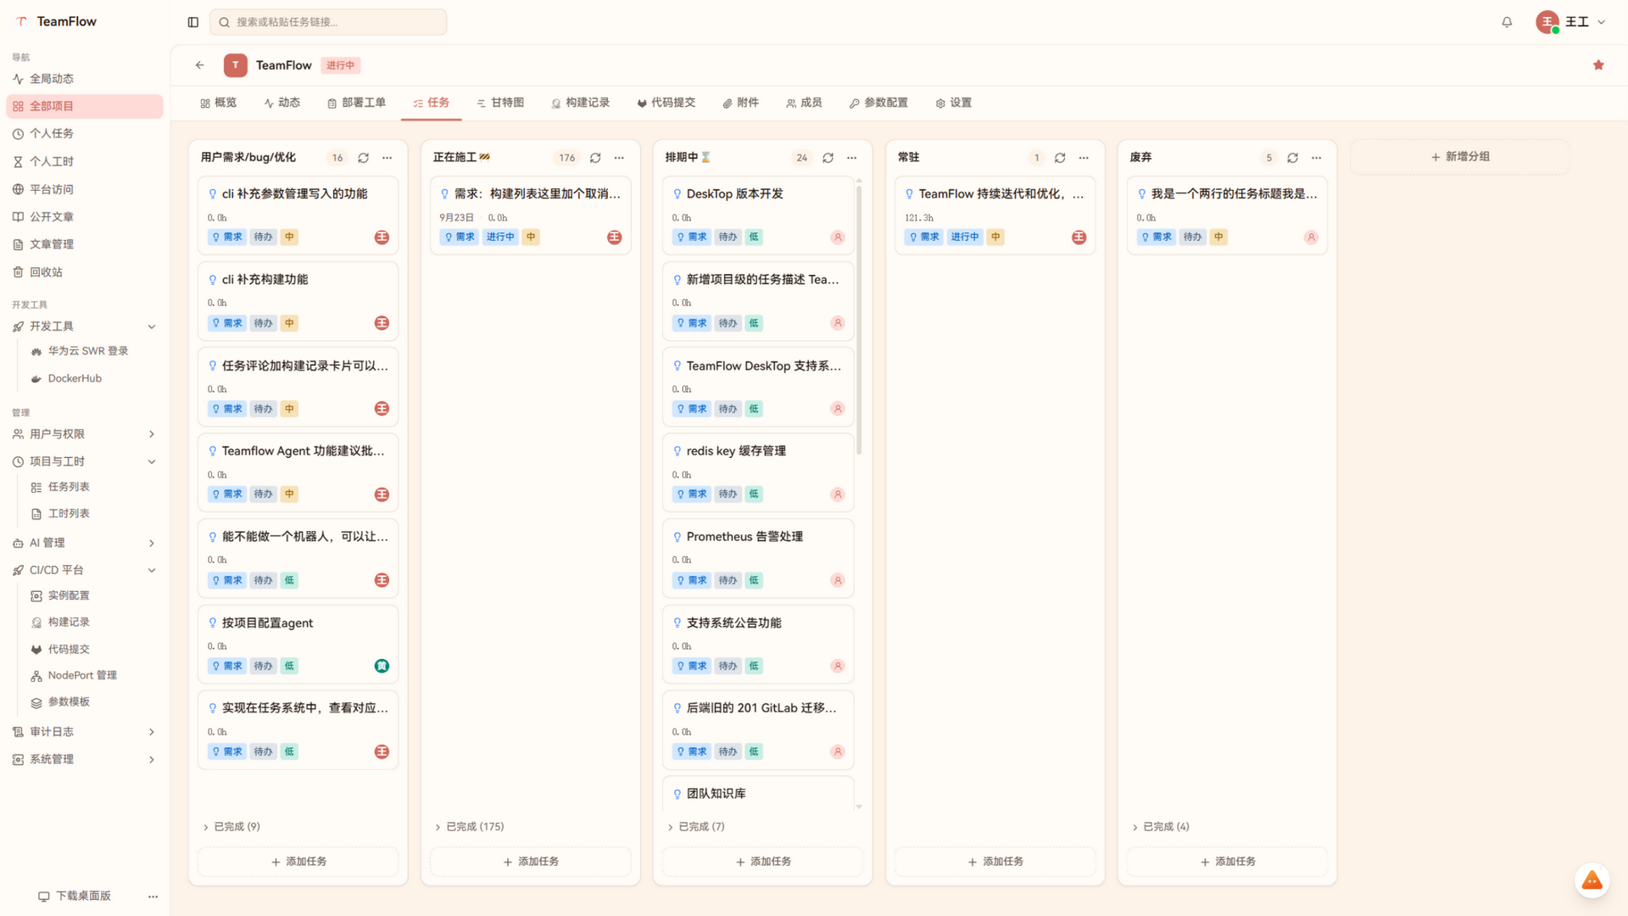The image size is (1628, 916).
Task: Click assignee icon on DeskTop 版本开发 card
Action: pyautogui.click(x=838, y=237)
